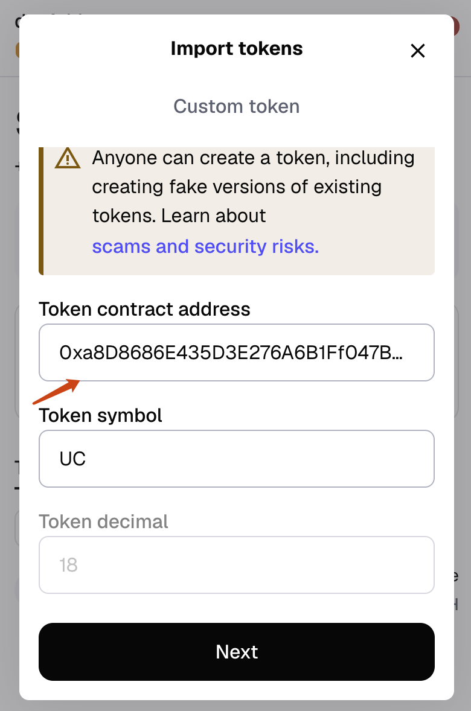Click the Token symbol field showing UC

tap(236, 459)
